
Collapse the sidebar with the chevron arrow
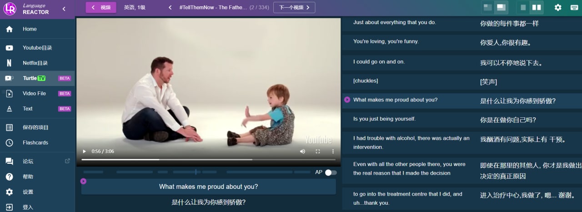64,9
